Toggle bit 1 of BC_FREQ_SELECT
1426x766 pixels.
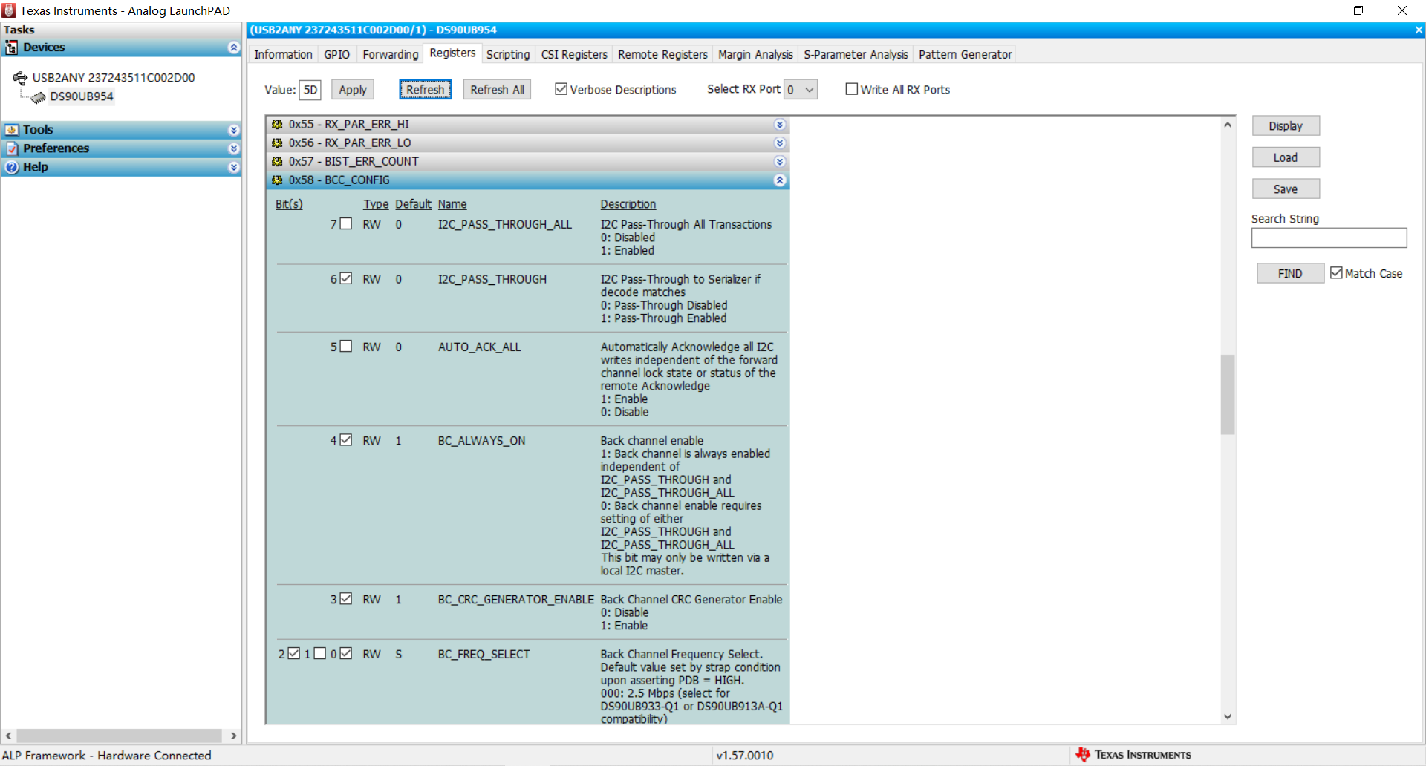click(x=320, y=653)
